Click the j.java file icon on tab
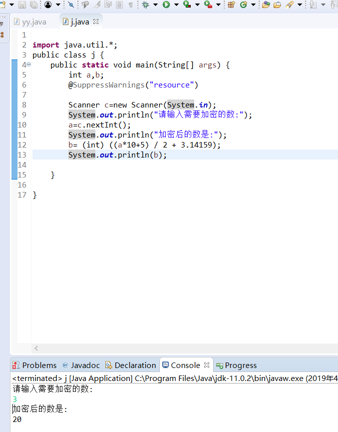Viewport: 338px width, 432px height. [65, 21]
